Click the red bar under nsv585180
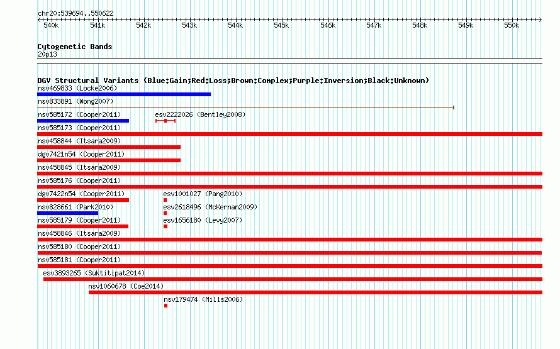This screenshot has height=349, width=560. point(289,253)
